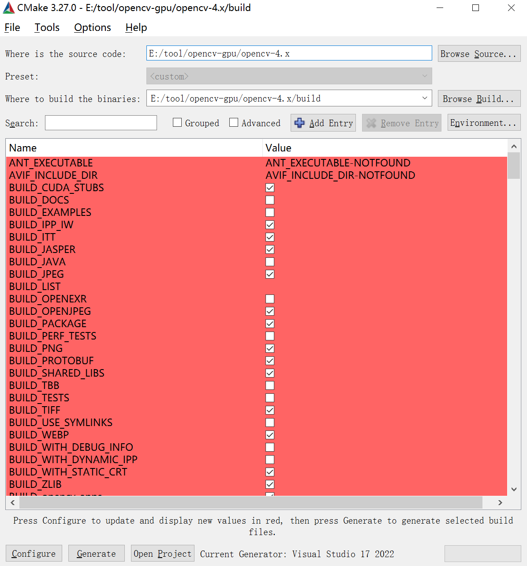
Task: Select the BUILD_LIST entry name
Action: pos(35,287)
